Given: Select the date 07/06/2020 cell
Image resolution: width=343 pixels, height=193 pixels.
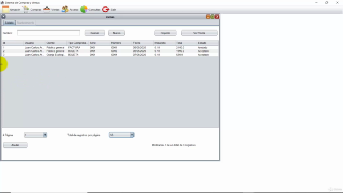Looking at the screenshot, I should coord(143,55).
